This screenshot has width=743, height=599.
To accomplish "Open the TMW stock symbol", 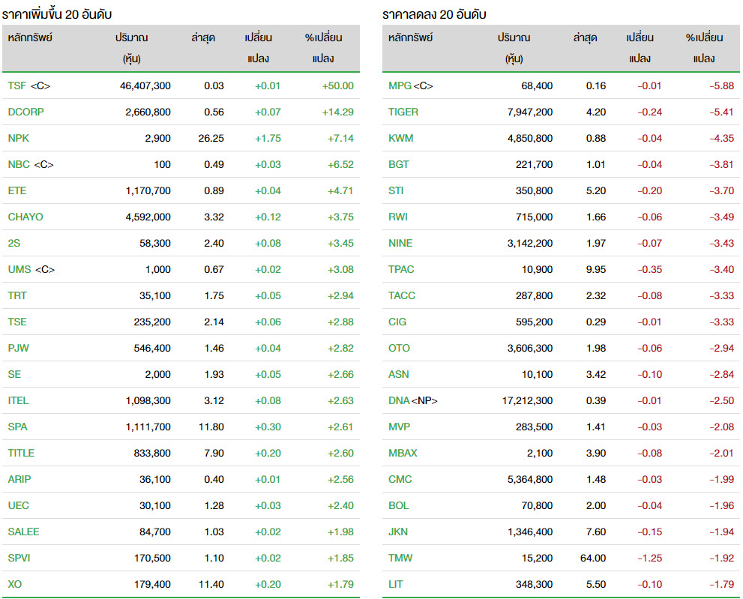I will [400, 558].
